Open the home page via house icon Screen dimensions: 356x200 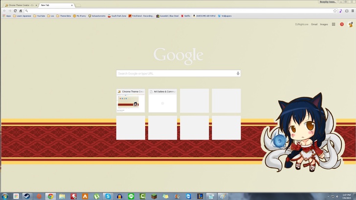pyautogui.click(x=21, y=11)
